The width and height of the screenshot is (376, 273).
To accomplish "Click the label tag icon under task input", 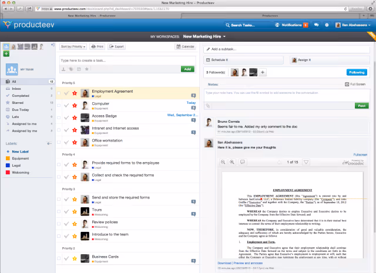I will pos(71,69).
